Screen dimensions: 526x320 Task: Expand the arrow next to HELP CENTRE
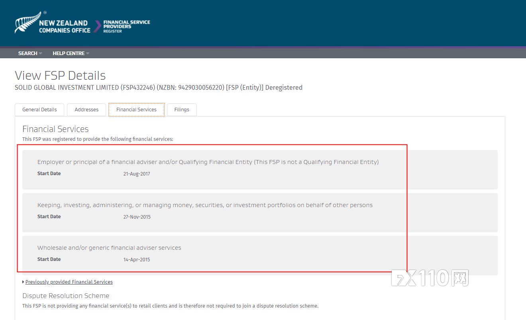[88, 53]
